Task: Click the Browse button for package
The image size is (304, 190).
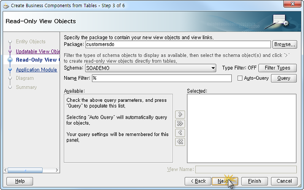Action: (x=285, y=44)
